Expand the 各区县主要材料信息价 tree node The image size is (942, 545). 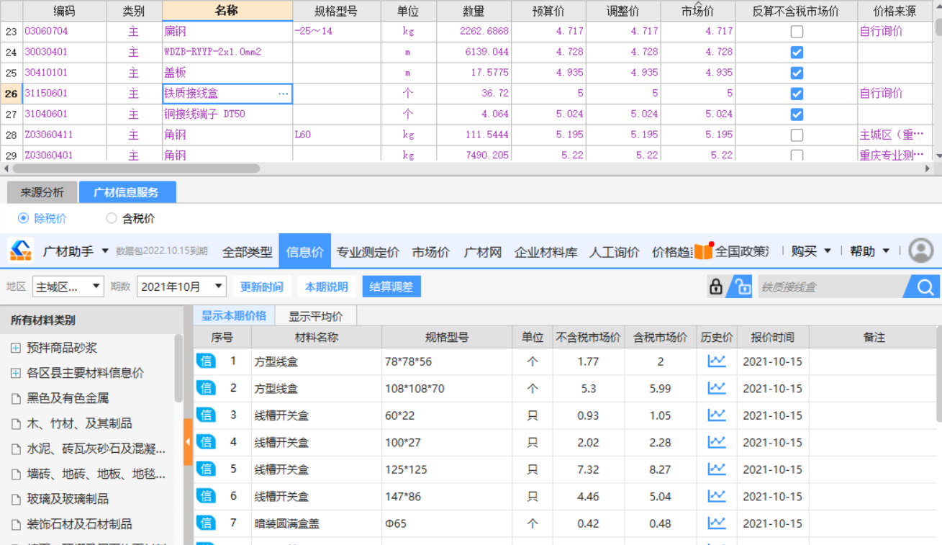click(x=15, y=373)
